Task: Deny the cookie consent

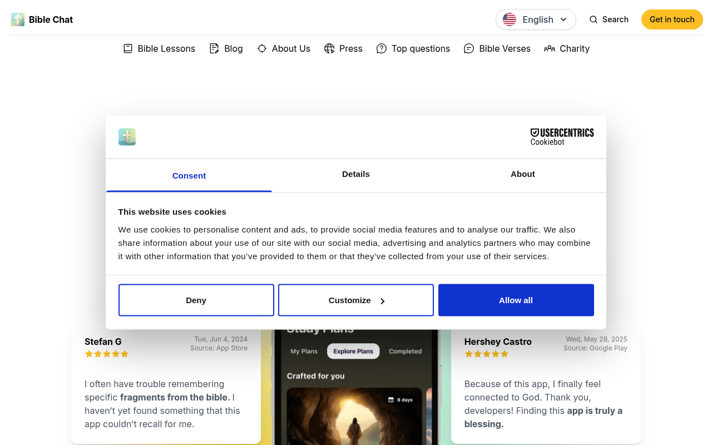Action: click(x=196, y=300)
